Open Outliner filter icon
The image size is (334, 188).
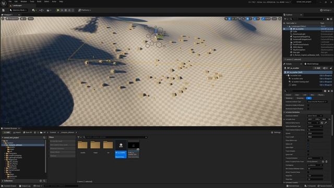click(285, 19)
